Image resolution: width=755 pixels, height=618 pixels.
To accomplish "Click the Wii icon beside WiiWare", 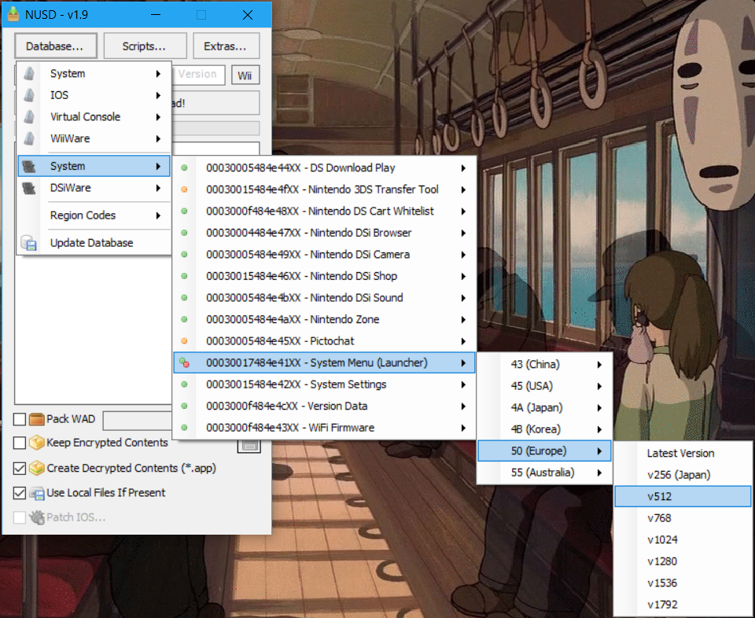I will (x=29, y=138).
